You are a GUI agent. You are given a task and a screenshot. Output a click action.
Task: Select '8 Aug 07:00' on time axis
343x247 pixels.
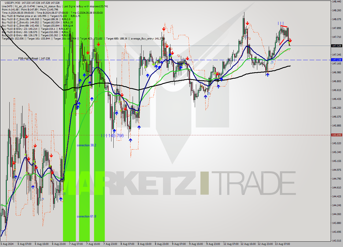pyautogui.click(x=128, y=244)
